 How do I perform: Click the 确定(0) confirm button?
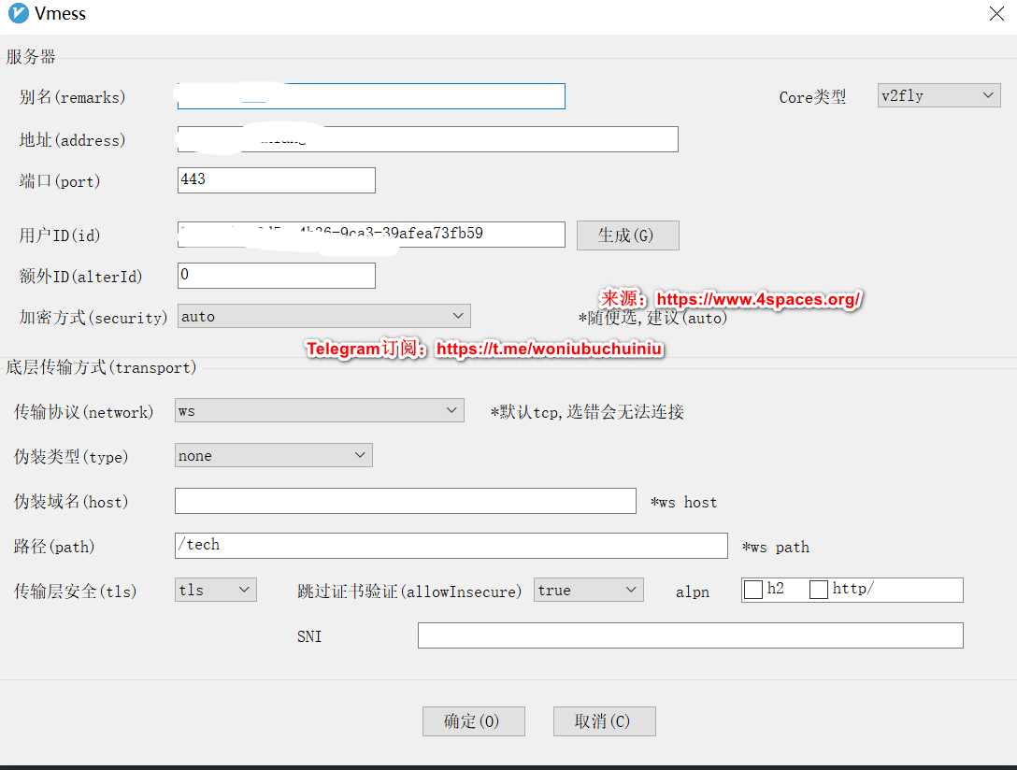coord(473,720)
